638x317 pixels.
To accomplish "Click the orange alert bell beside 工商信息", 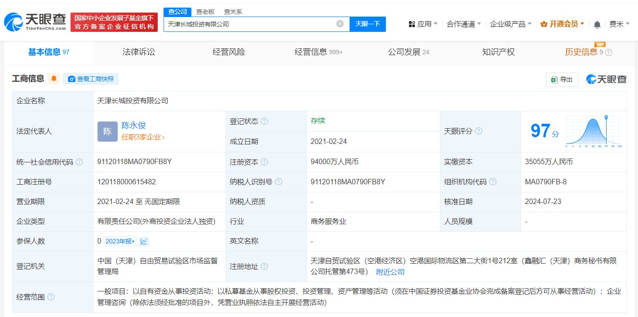I will 54,79.
